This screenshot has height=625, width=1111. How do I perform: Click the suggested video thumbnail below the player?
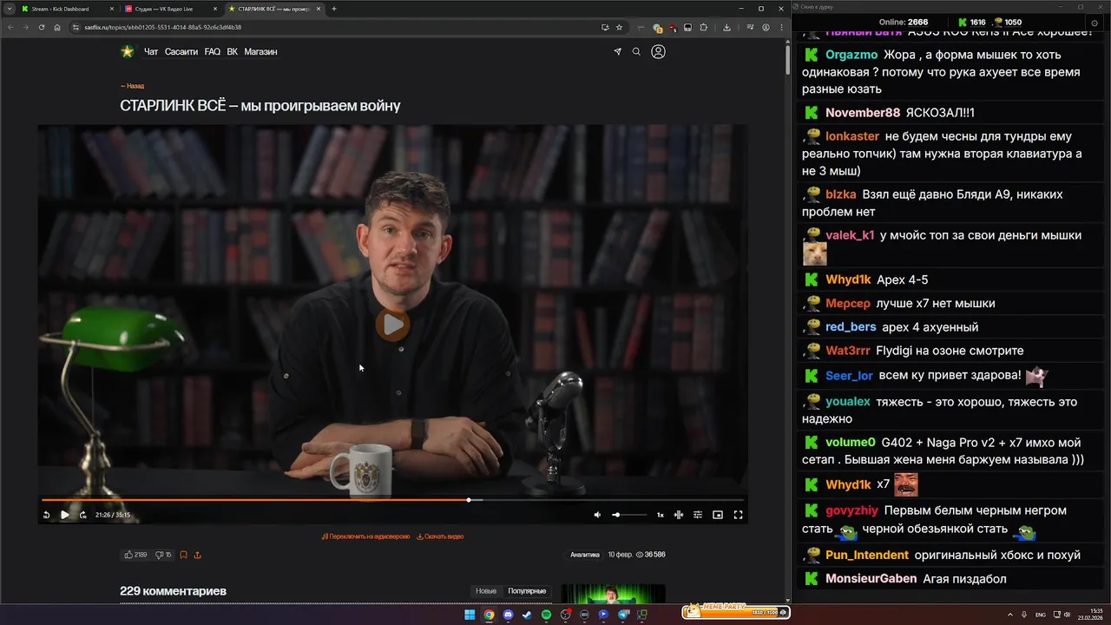click(x=613, y=594)
